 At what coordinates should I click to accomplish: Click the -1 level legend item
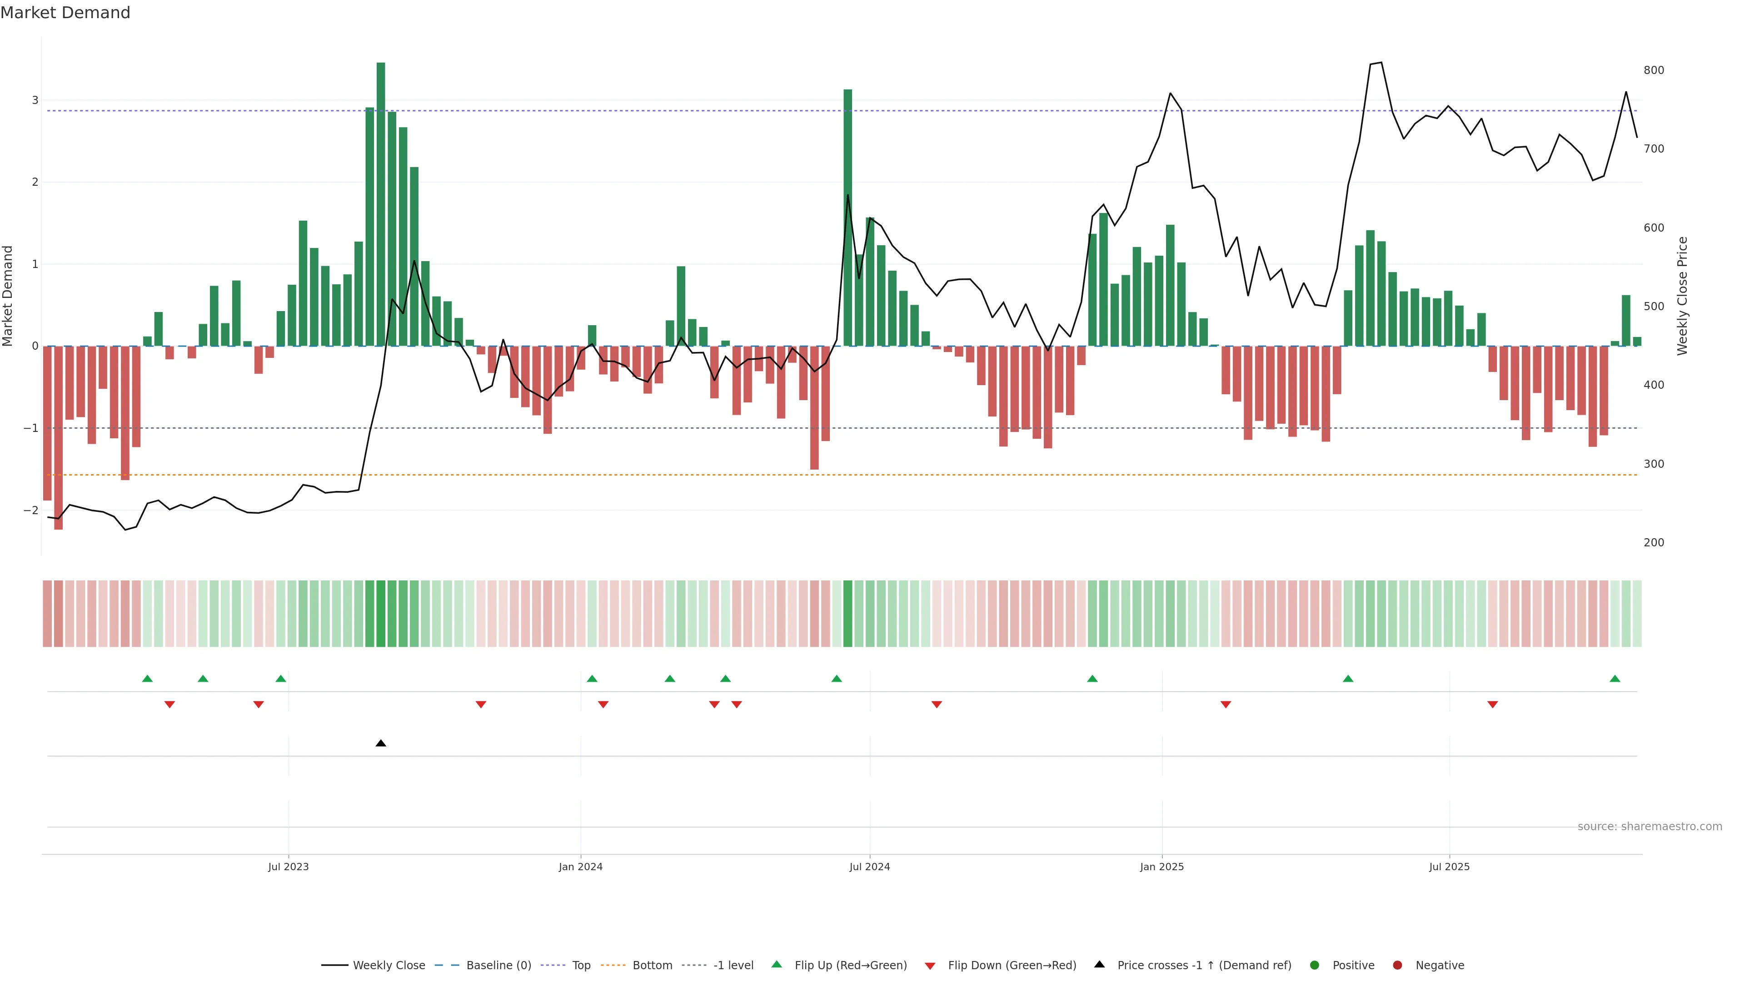[733, 966]
